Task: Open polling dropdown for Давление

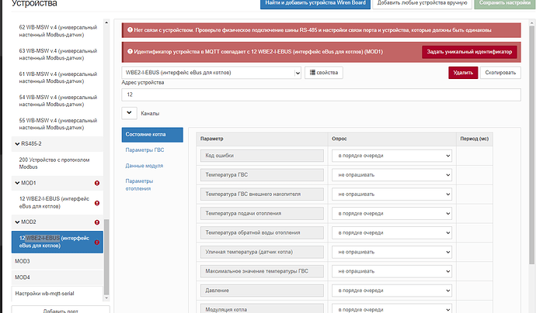Action: coord(392,291)
